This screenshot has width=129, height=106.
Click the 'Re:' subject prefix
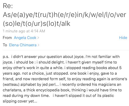coord(8,6)
